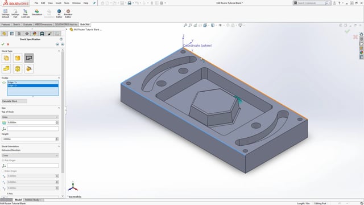Select the profile sketch stock type

[x=29, y=58]
